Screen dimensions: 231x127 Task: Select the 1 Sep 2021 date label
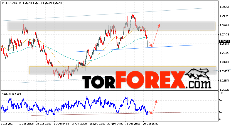tap(7, 124)
